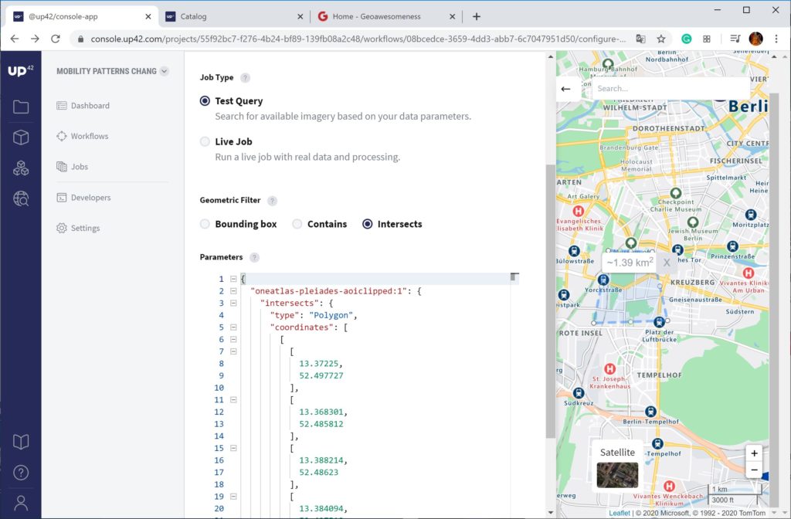791x519 pixels.
Task: Collapse JSON fold on line 1
Action: (x=233, y=278)
